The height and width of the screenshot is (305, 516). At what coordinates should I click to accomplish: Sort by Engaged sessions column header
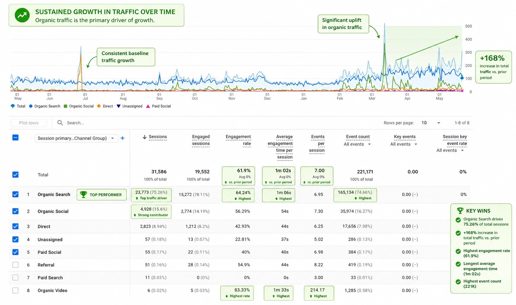tap(201, 140)
